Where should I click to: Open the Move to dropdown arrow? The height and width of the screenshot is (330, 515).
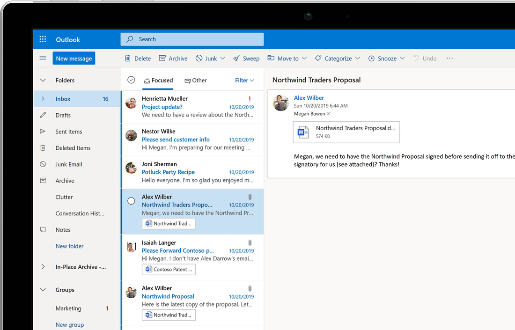click(304, 58)
